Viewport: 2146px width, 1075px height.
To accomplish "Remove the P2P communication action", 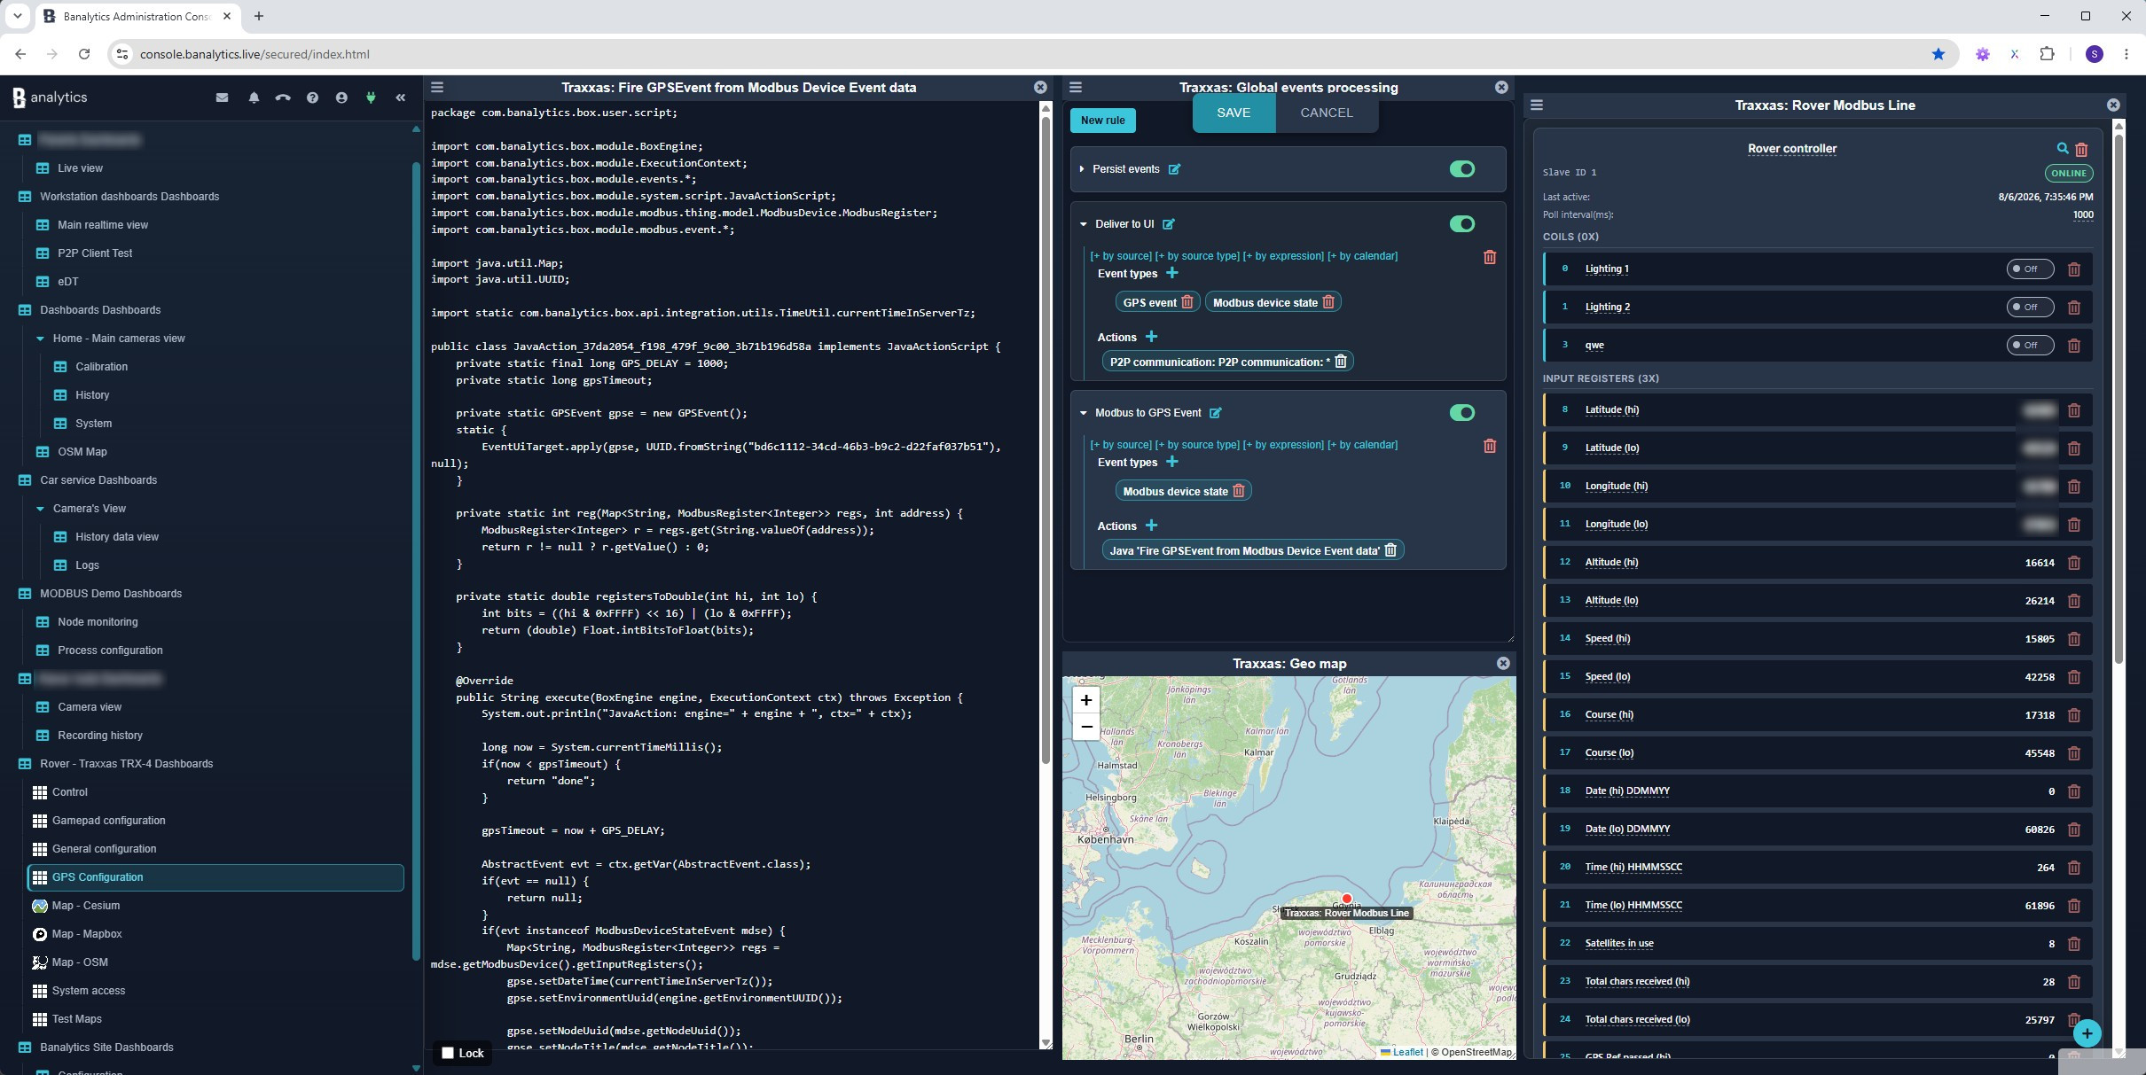I will (x=1341, y=362).
